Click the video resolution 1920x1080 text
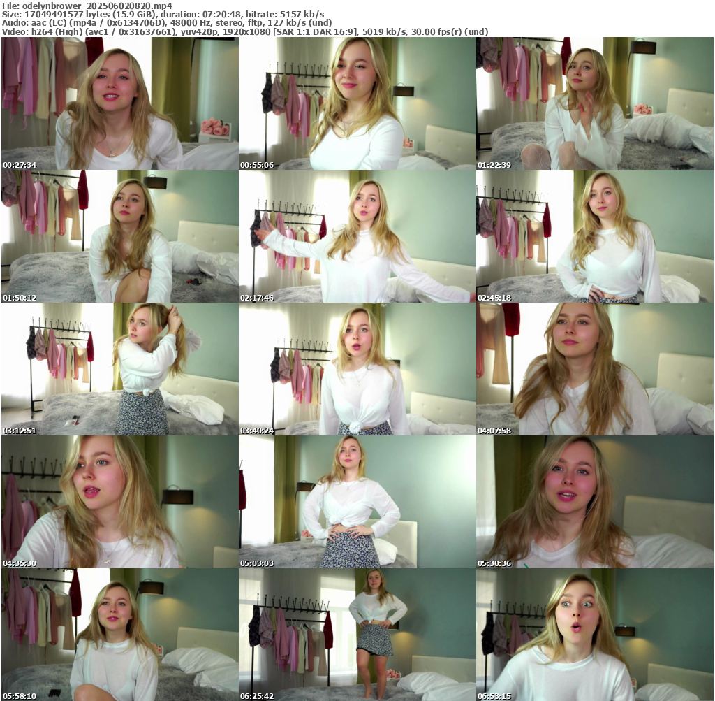 246,32
